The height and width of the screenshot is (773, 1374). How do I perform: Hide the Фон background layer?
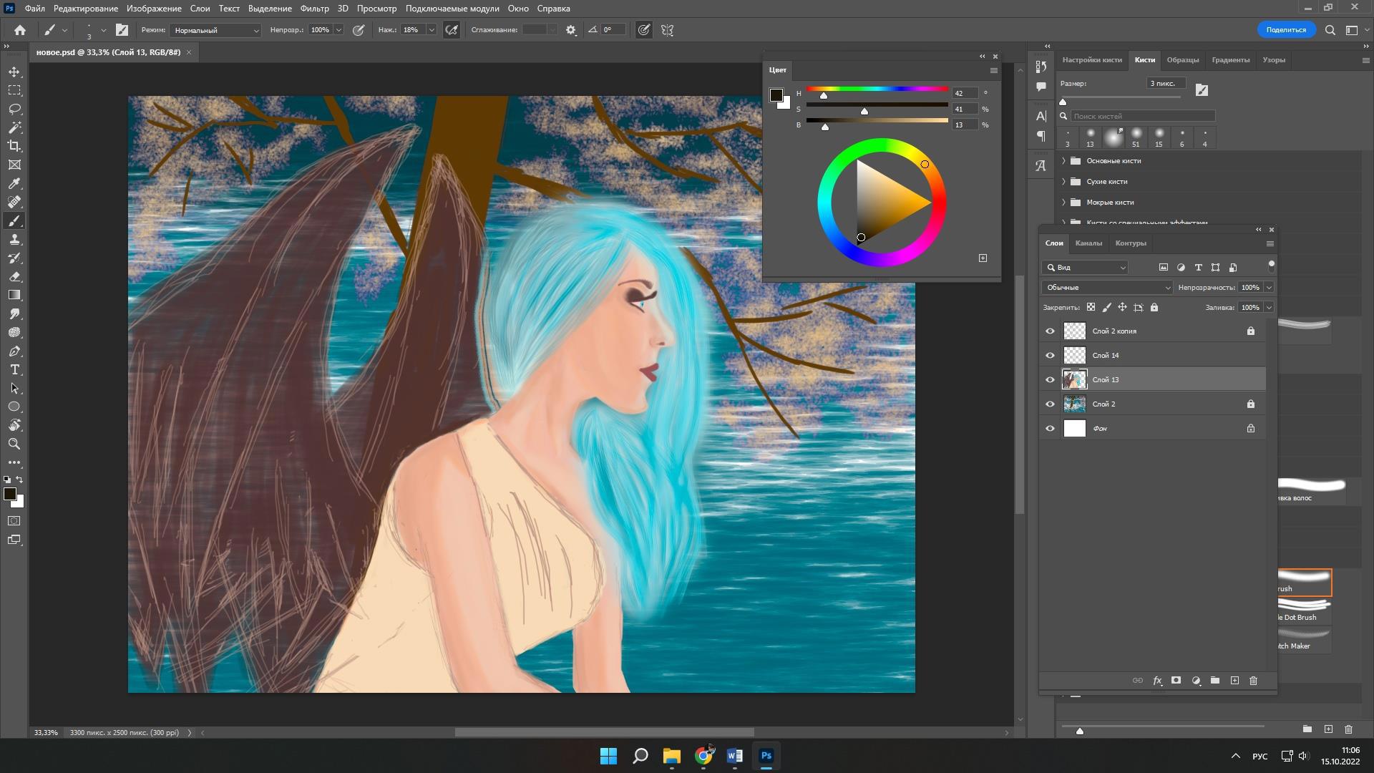click(1050, 429)
